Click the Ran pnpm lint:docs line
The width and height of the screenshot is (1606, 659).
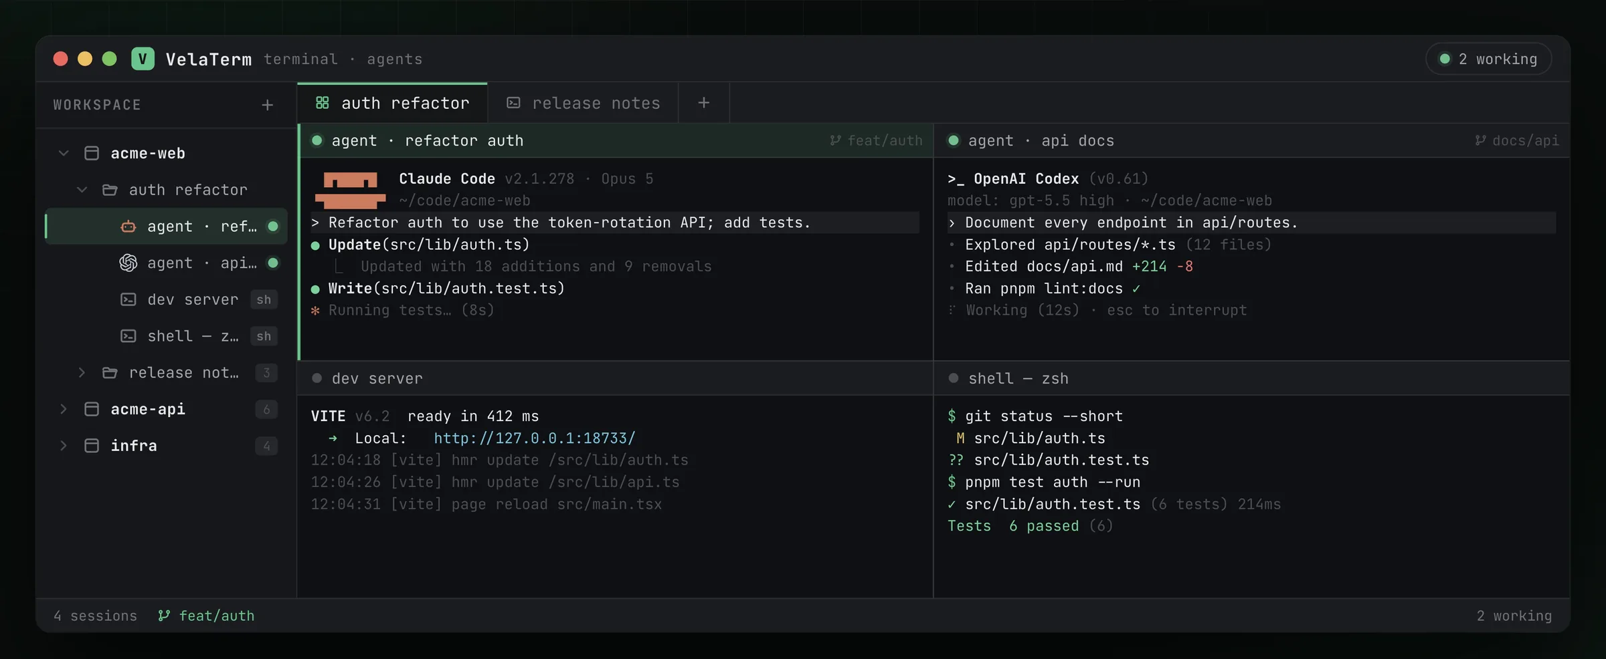(1045, 288)
